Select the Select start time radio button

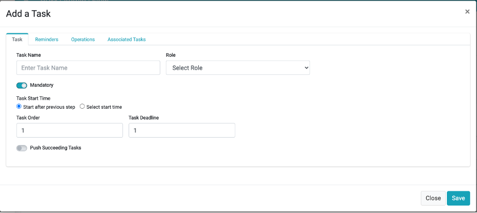click(x=82, y=107)
